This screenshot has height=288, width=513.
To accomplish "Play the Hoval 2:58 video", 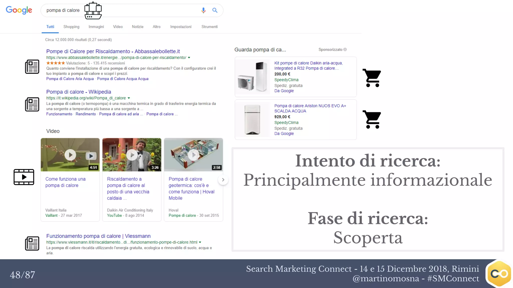I will [x=193, y=155].
